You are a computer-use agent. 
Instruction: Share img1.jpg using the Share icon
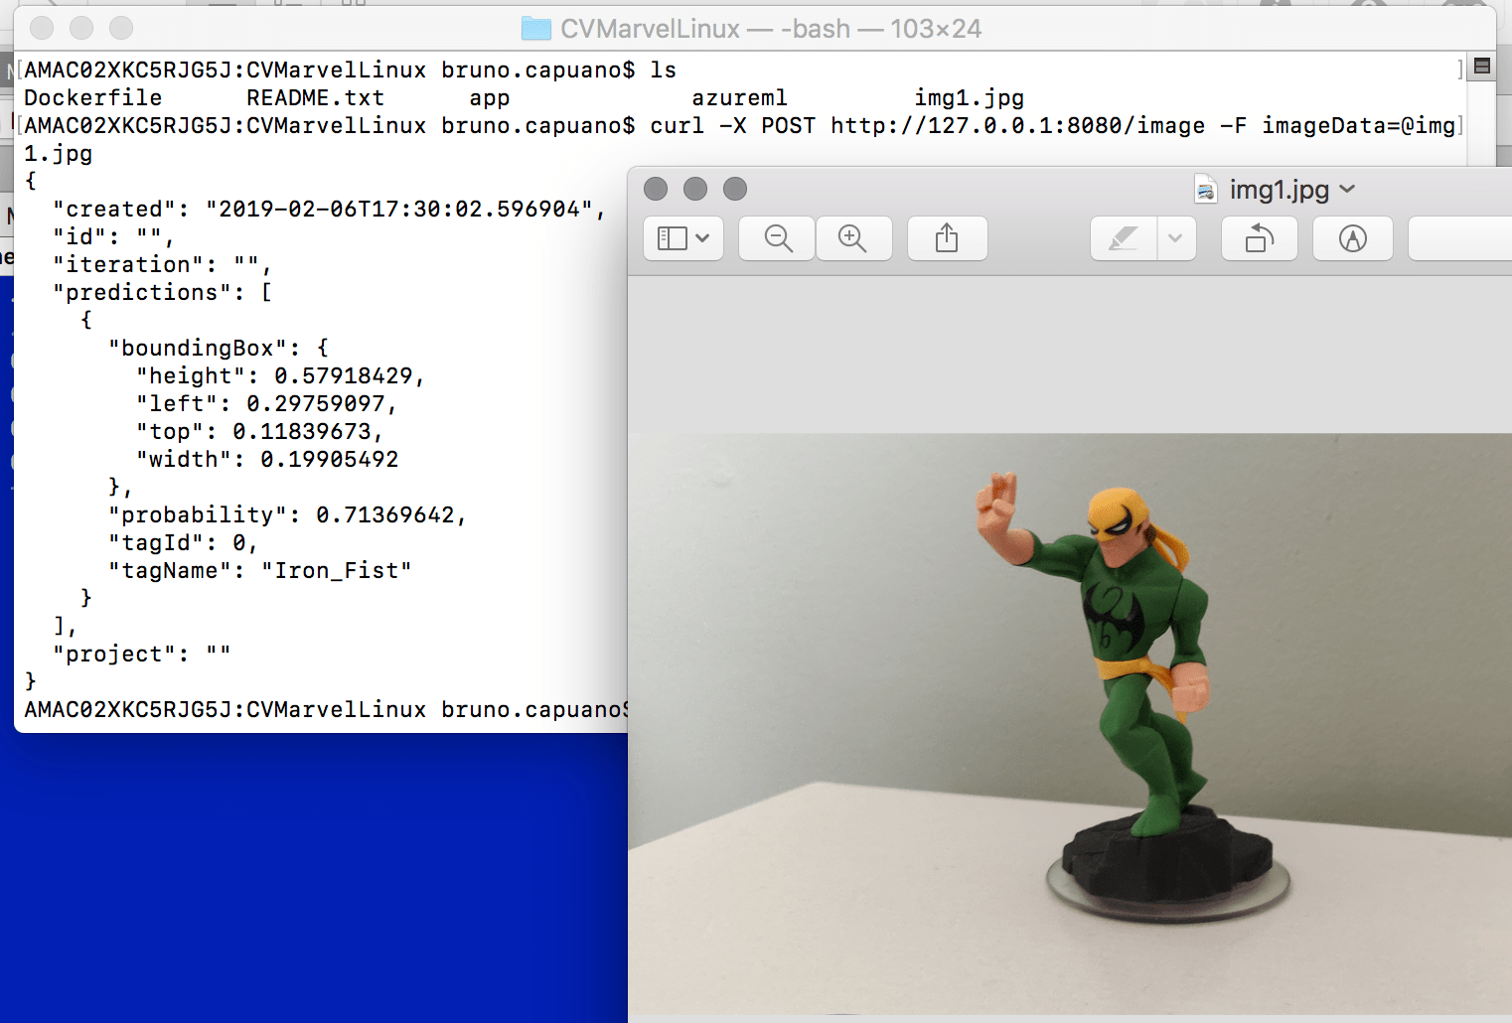[947, 238]
